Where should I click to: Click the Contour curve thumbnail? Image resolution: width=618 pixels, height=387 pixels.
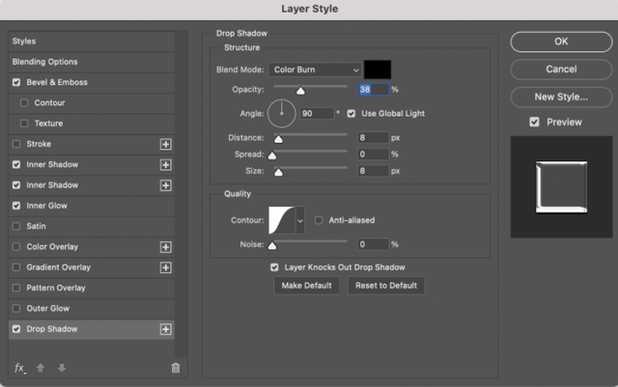282,220
